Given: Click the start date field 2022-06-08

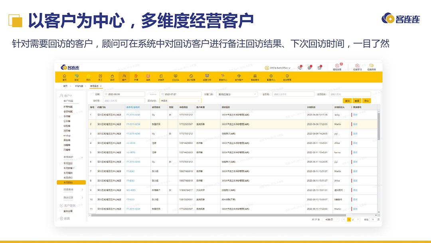Looking at the screenshot, I should [x=124, y=94].
